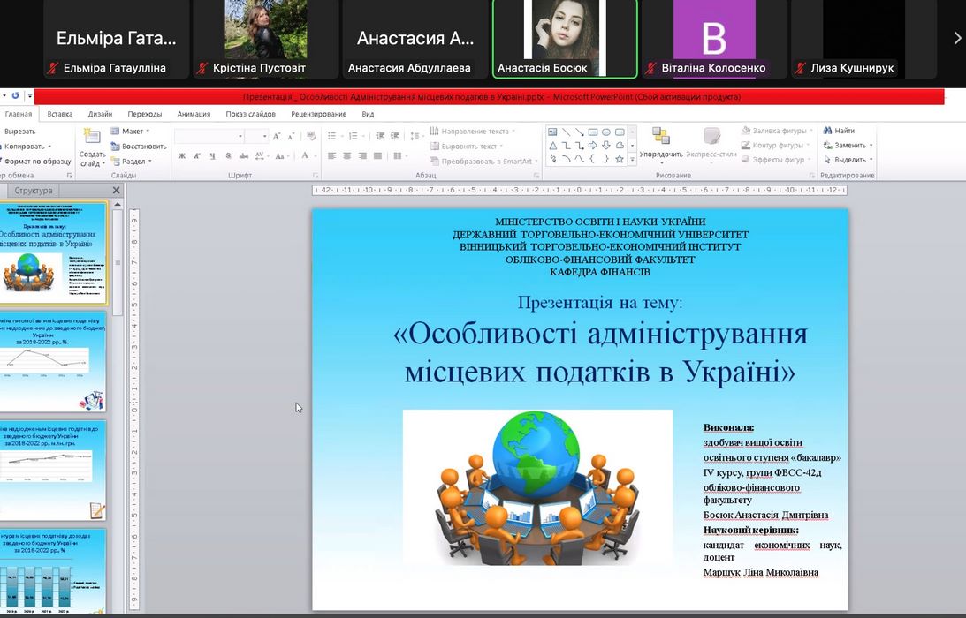Click the Создать слайд (New Slide) icon

pos(92,137)
